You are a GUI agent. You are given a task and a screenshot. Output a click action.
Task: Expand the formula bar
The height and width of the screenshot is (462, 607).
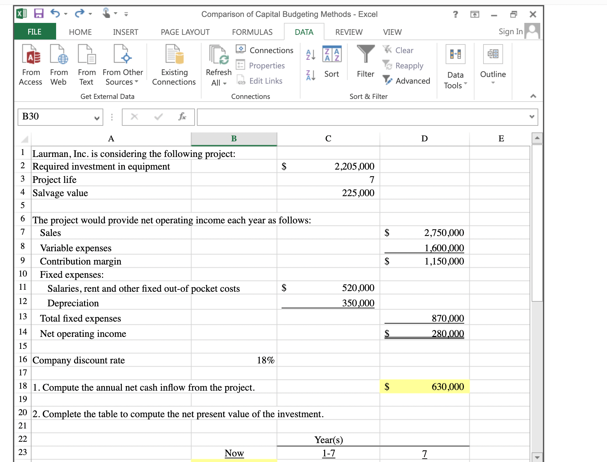532,116
